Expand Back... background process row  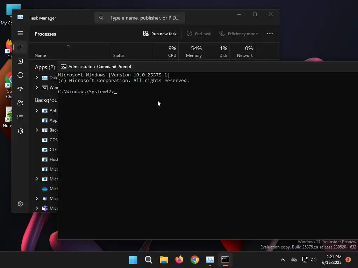point(37,130)
